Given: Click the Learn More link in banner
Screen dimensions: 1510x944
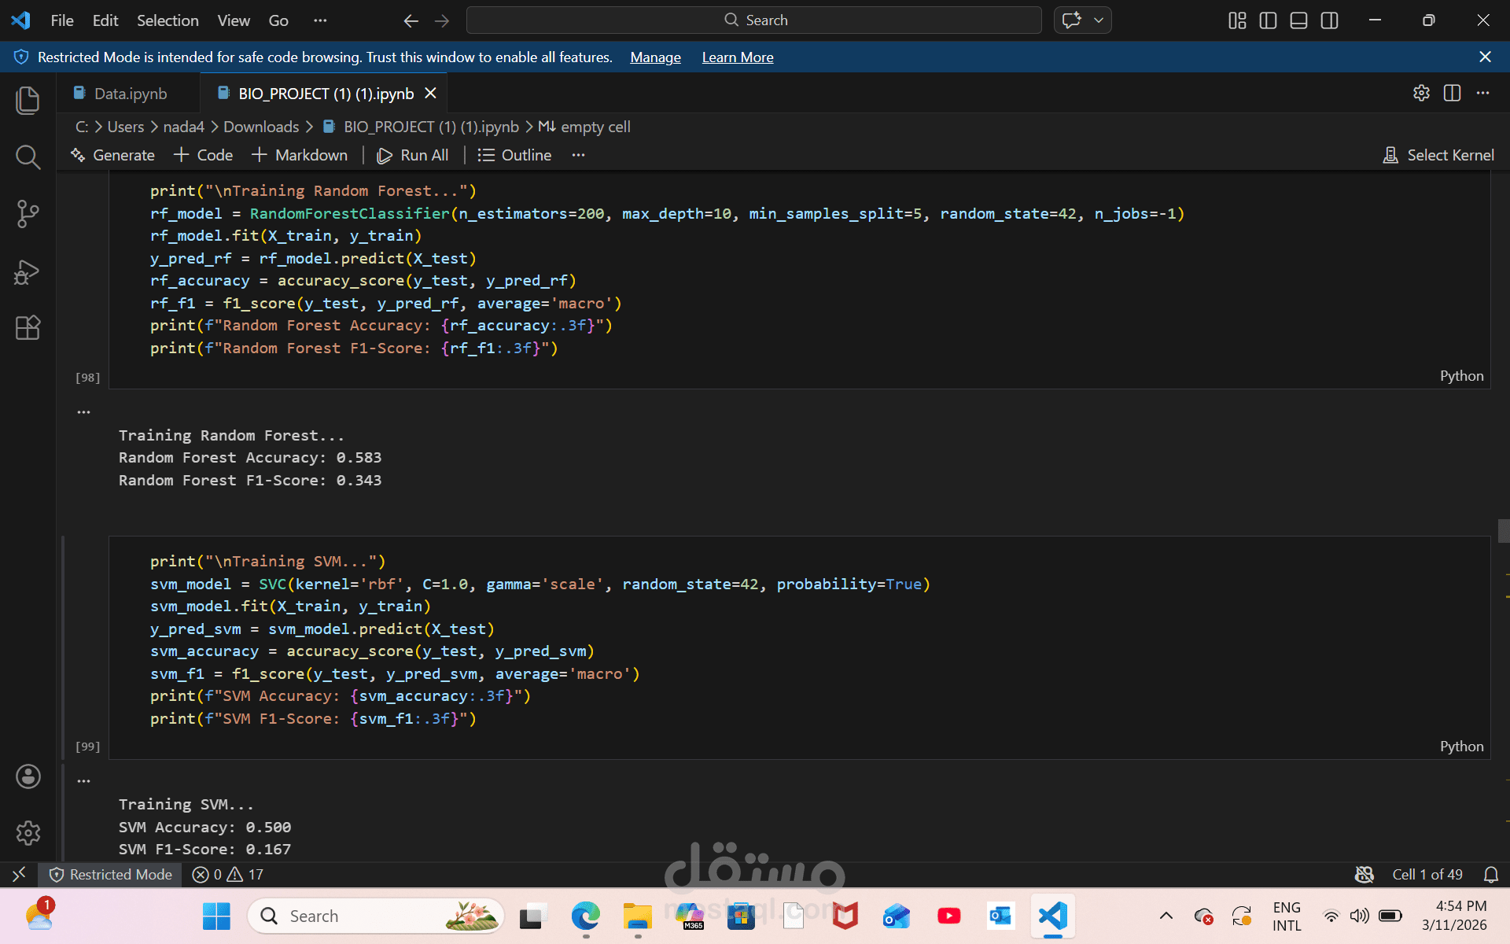Looking at the screenshot, I should pyautogui.click(x=737, y=57).
